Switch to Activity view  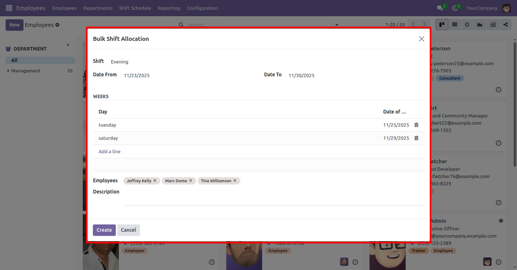pos(467,25)
